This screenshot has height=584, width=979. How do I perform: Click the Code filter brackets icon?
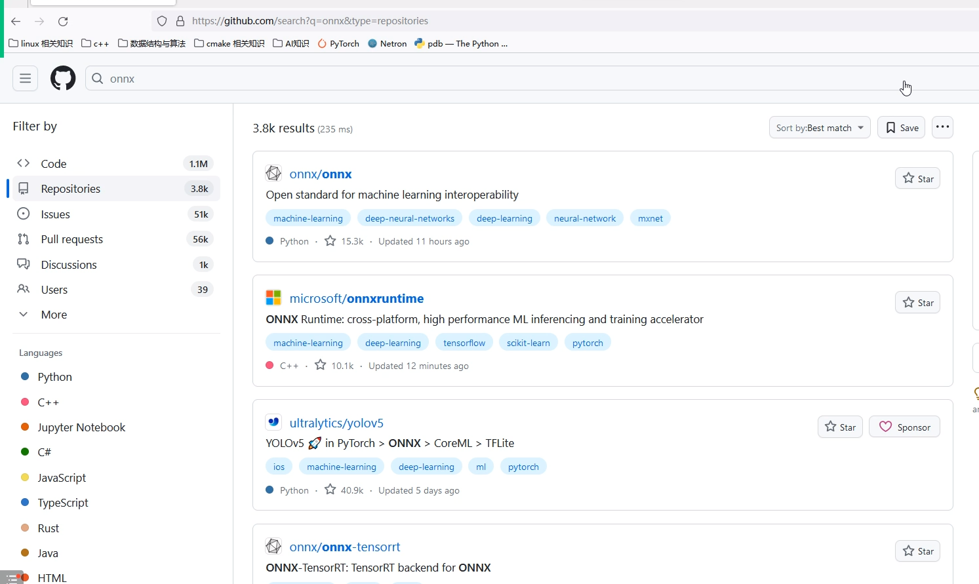(24, 163)
